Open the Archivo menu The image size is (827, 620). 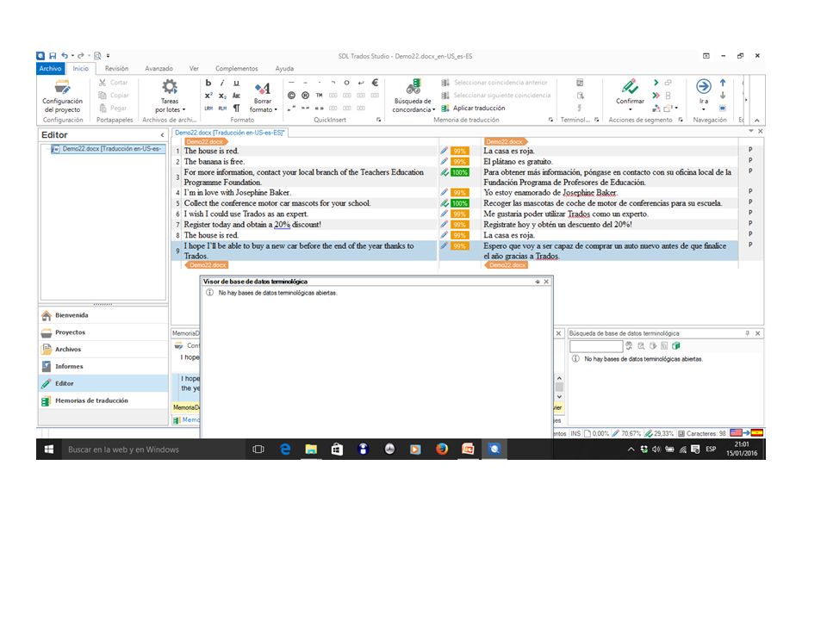point(51,69)
